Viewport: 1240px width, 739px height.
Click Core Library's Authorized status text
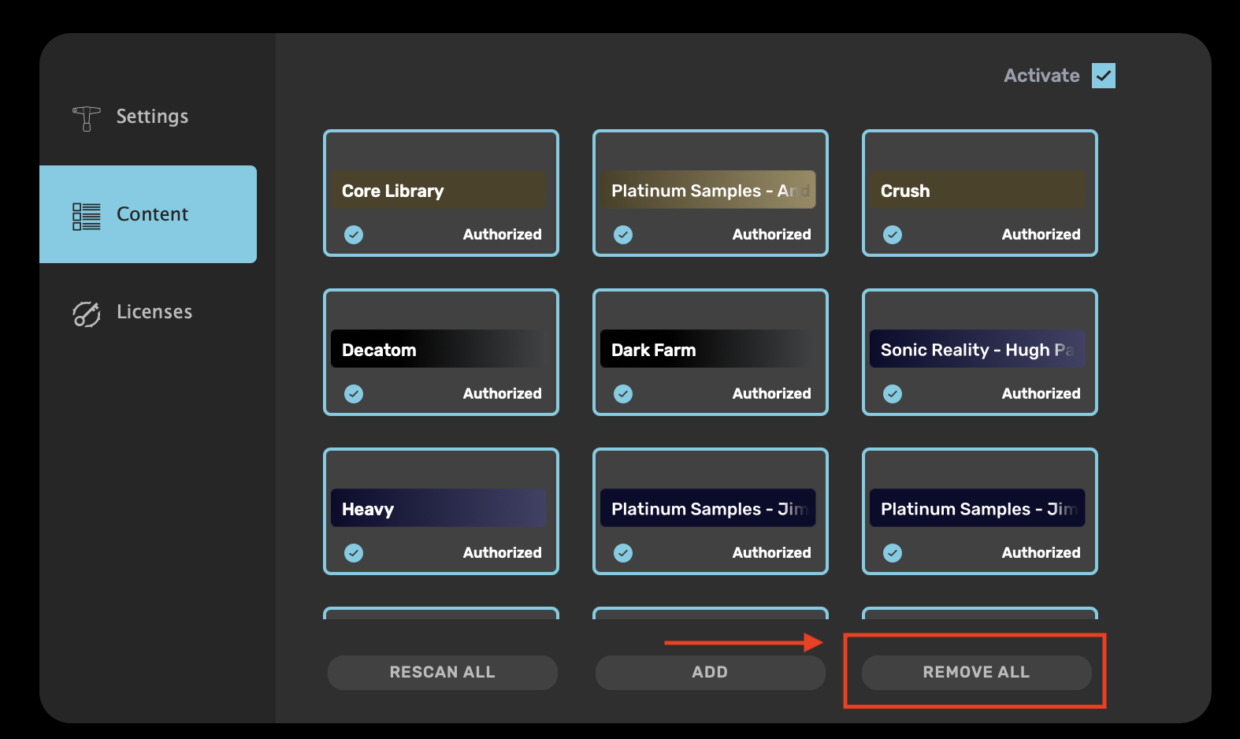[502, 235]
